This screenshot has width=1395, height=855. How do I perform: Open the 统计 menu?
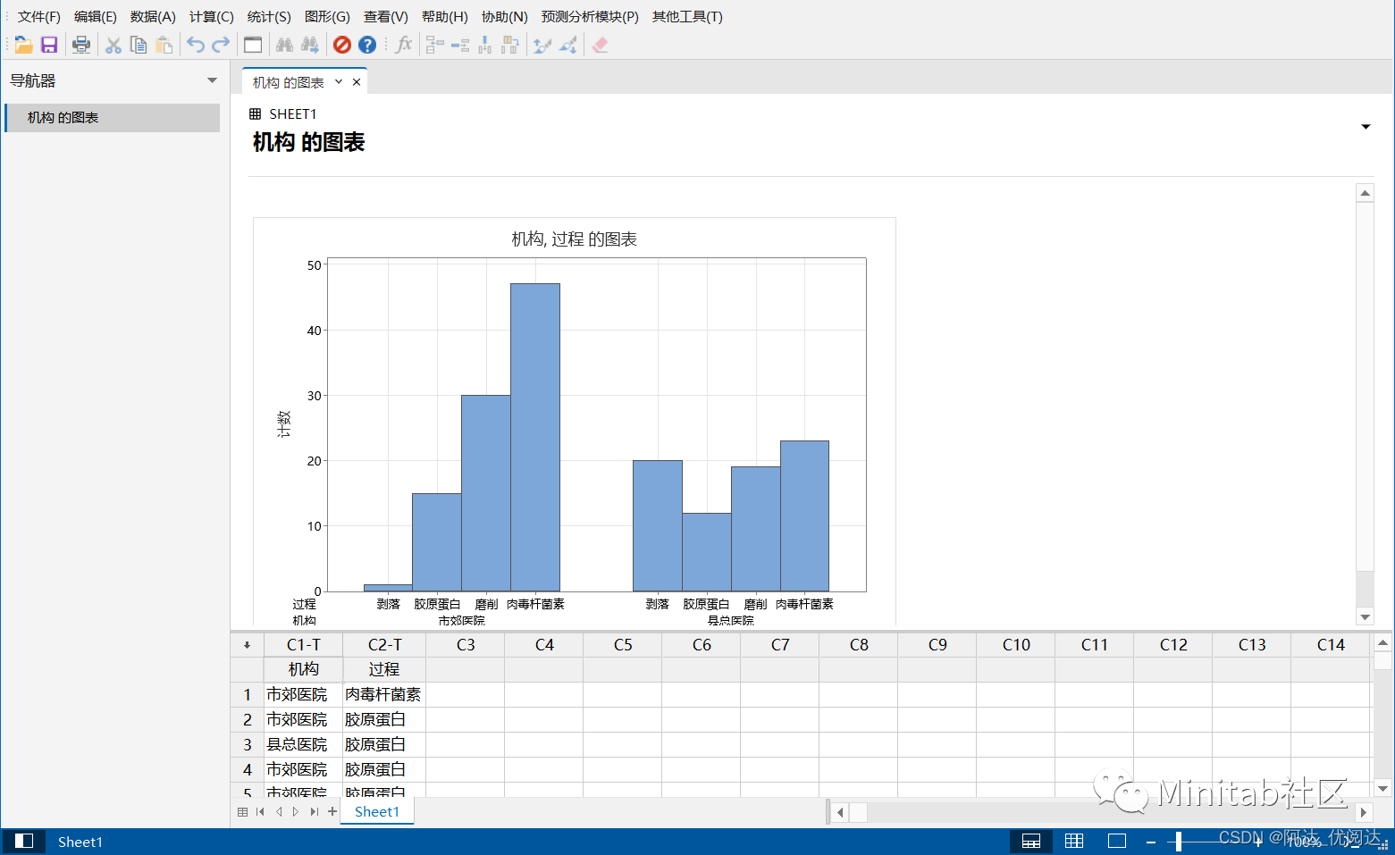coord(269,16)
